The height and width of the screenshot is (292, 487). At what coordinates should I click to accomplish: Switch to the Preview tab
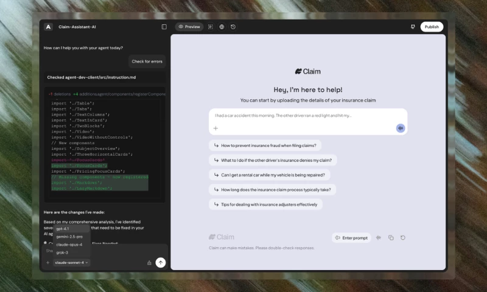coord(189,27)
